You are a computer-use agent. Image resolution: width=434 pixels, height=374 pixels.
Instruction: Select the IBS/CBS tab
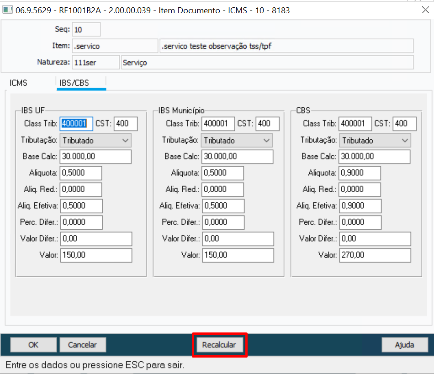(81, 83)
